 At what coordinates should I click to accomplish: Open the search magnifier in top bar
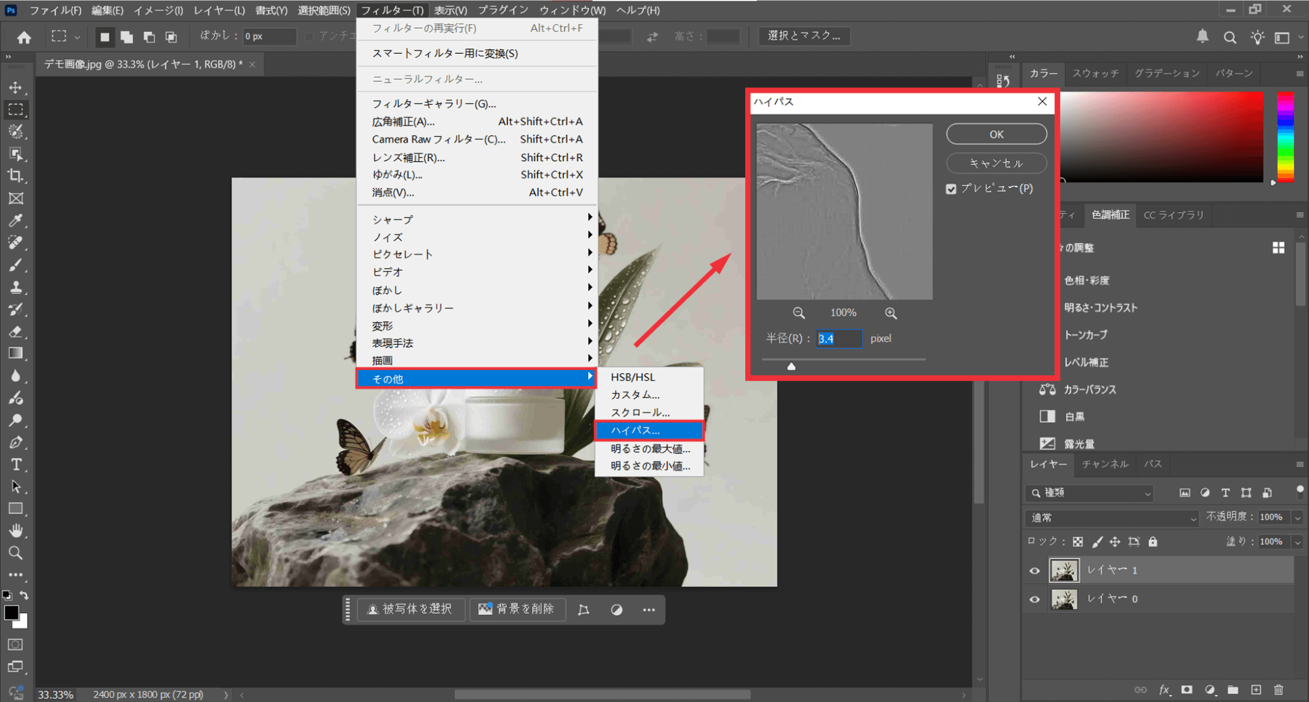click(x=1230, y=37)
